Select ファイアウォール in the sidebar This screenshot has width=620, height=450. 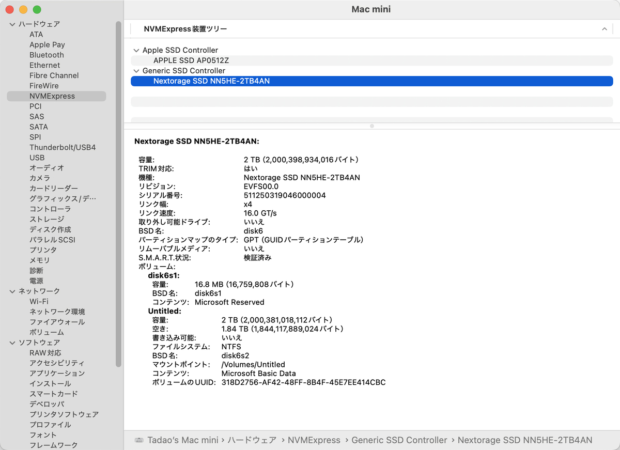coord(57,322)
